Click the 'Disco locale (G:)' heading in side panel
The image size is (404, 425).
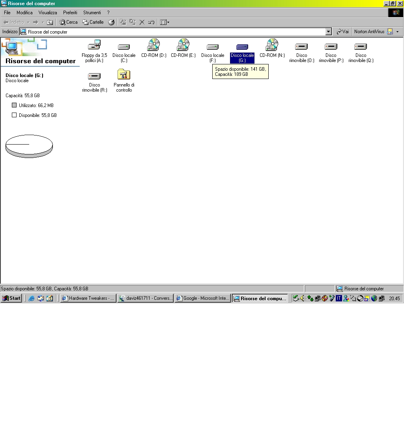pos(24,75)
